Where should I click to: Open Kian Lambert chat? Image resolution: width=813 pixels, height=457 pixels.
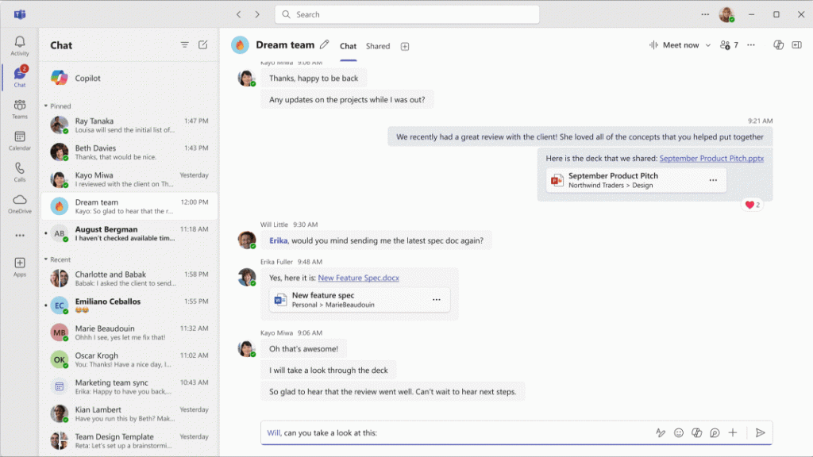pyautogui.click(x=129, y=413)
